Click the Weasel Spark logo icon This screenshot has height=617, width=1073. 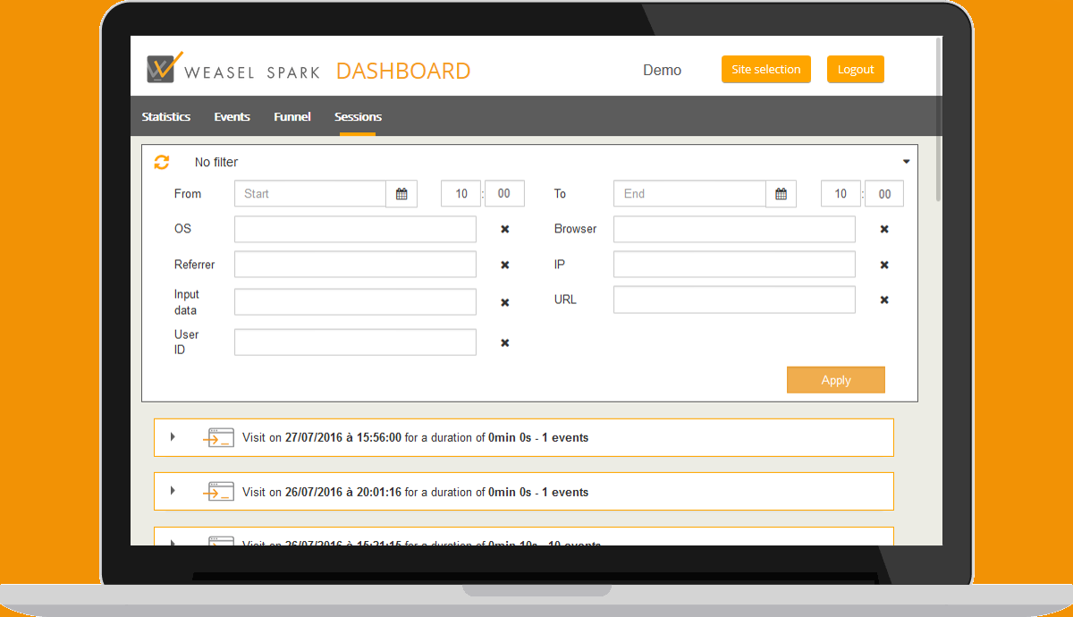point(165,69)
